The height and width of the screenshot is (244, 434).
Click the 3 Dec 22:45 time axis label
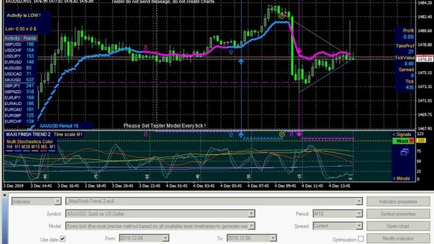tap(149, 186)
